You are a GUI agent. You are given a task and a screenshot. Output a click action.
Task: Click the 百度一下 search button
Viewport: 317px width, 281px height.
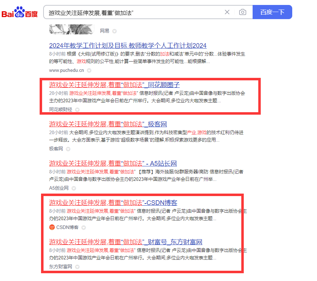[x=272, y=12]
